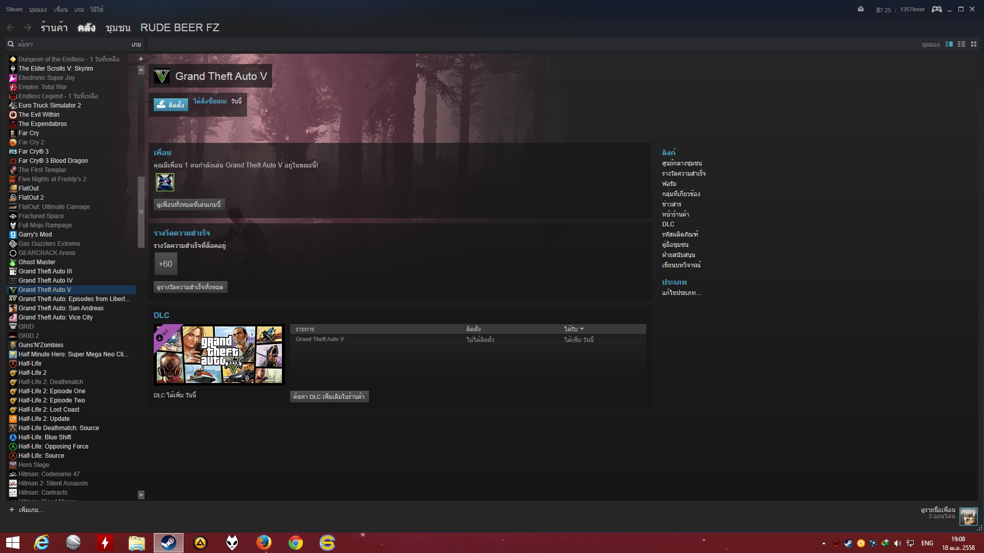Click the library search magnifier icon
Image resolution: width=984 pixels, height=553 pixels.
11,45
